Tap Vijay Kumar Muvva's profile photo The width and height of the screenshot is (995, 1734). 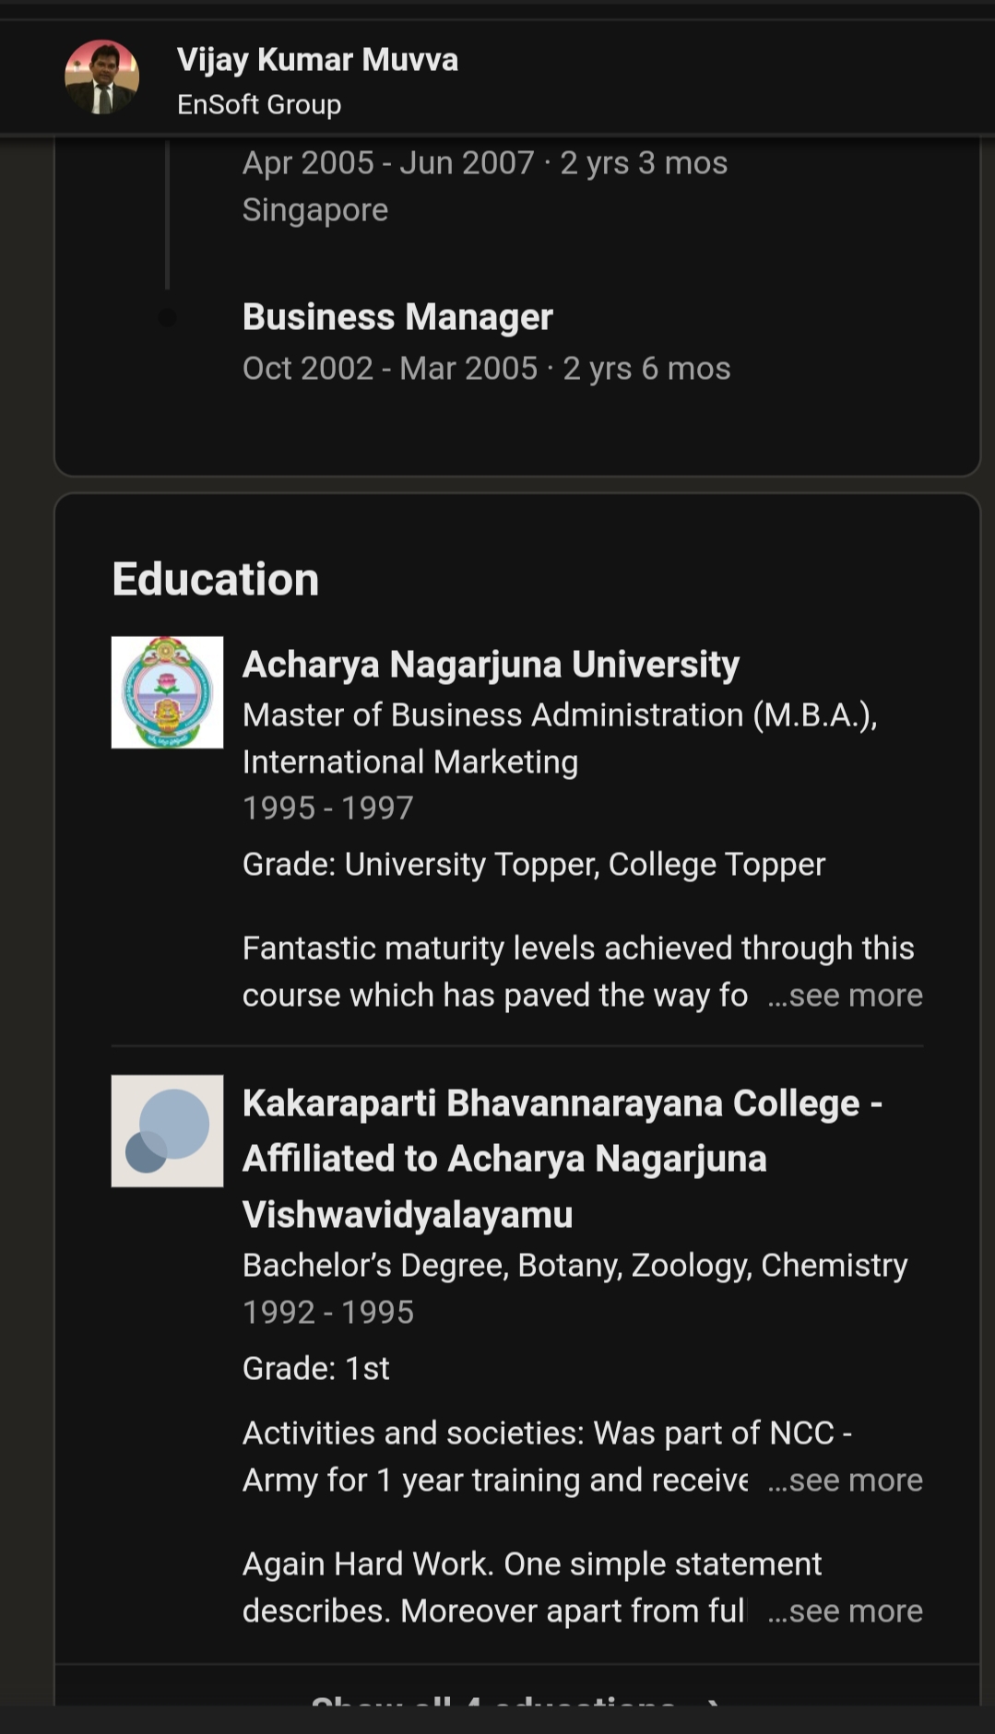tap(102, 77)
